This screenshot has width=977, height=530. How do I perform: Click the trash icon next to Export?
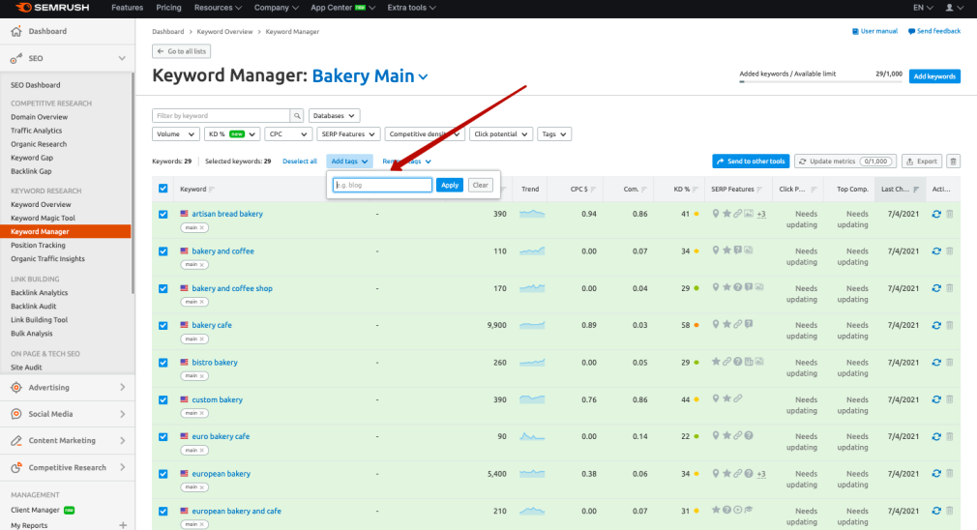point(953,162)
